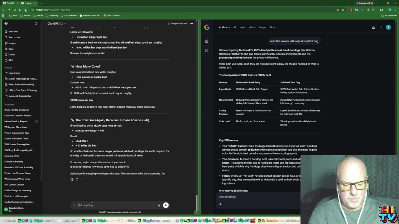The width and height of the screenshot is (399, 224).
Task: Open Streaming bookmarks folder
Action: (51, 16)
